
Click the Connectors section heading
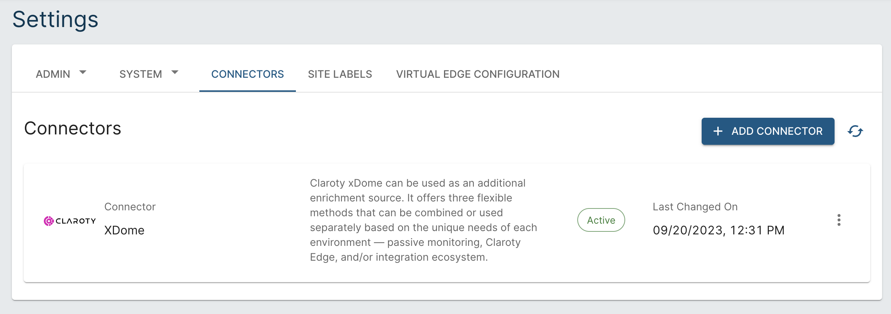pyautogui.click(x=73, y=128)
